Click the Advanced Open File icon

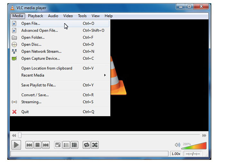coord(14,30)
